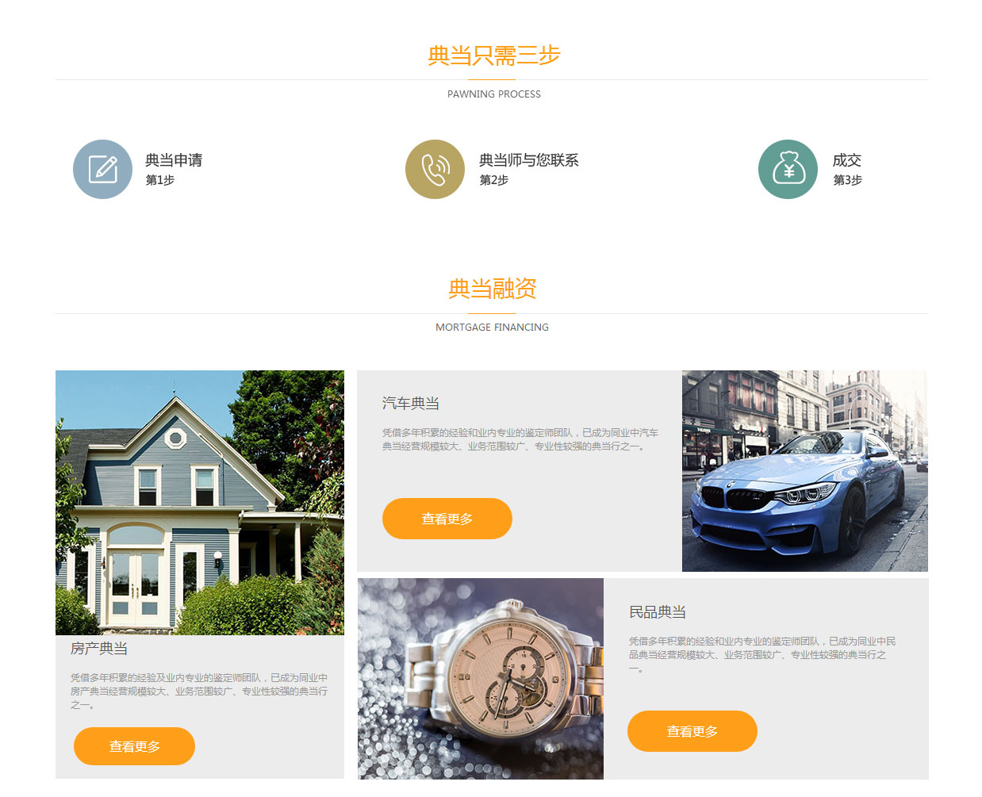Open the blue BMW car image
This screenshot has height=797, width=982.
point(805,471)
